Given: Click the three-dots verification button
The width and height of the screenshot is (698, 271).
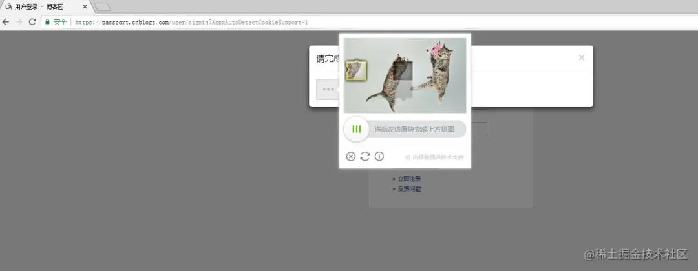Looking at the screenshot, I should click(328, 90).
